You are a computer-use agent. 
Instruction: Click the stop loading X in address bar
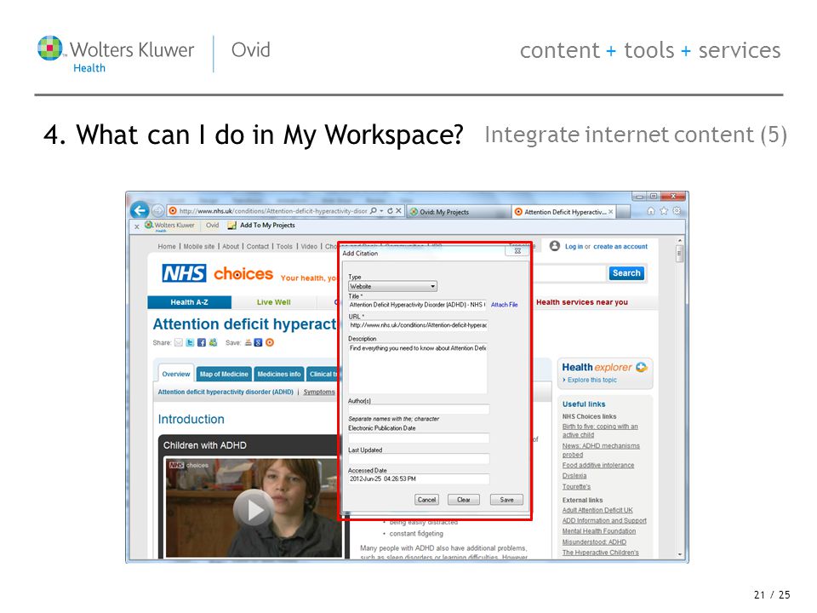(x=398, y=211)
